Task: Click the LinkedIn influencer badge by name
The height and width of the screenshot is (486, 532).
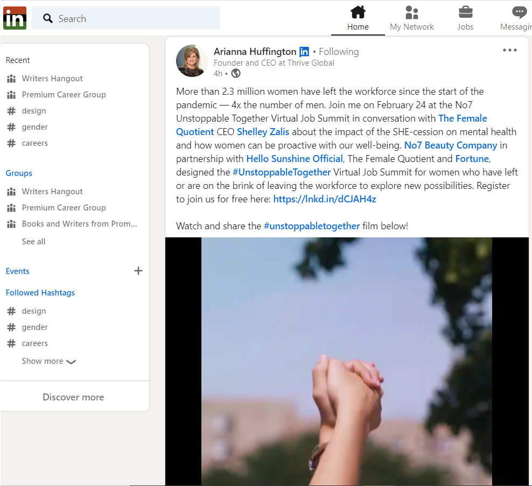Action: pos(304,52)
